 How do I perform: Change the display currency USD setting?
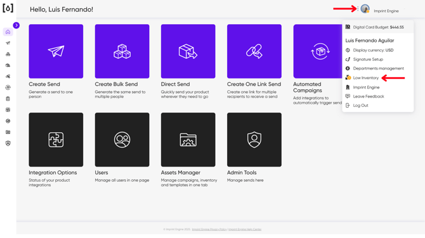373,50
